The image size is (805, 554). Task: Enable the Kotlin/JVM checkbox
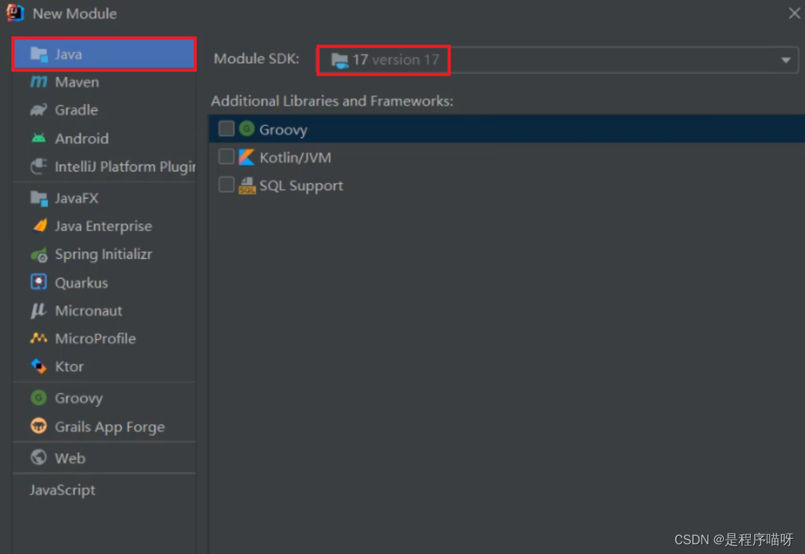226,157
